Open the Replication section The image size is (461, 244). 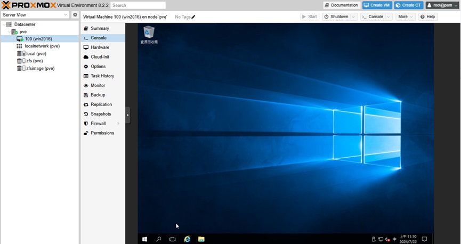tap(103, 104)
